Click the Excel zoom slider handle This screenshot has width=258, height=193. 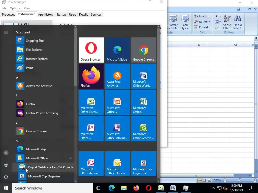(240, 180)
